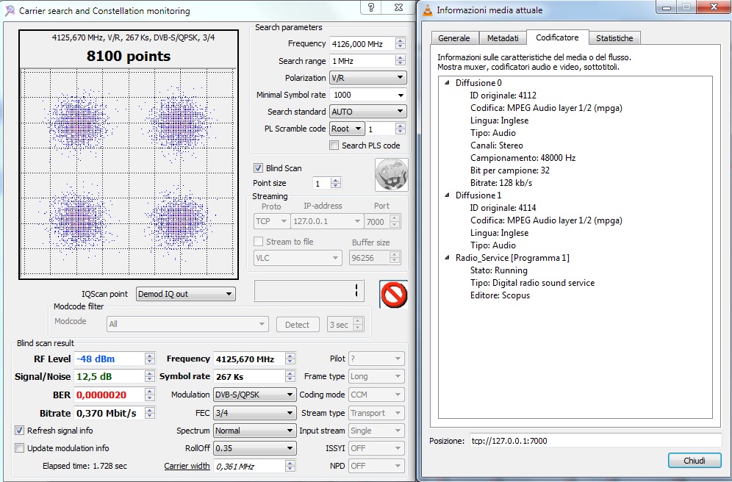Click the 'Editore: Scopus' row
732x482 pixels.
click(x=500, y=295)
